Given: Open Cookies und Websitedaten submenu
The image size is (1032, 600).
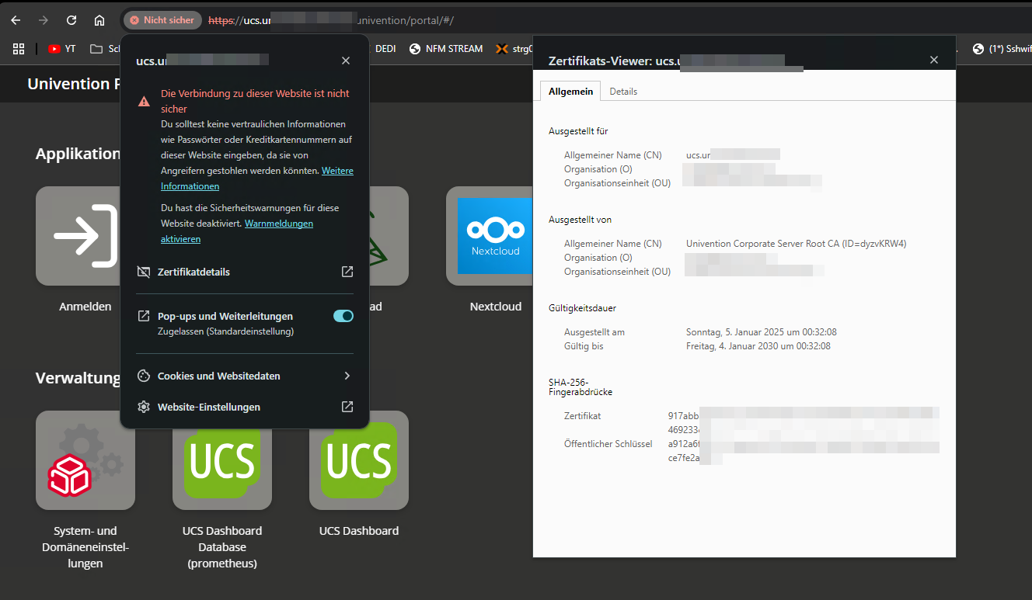Looking at the screenshot, I should click(x=245, y=376).
